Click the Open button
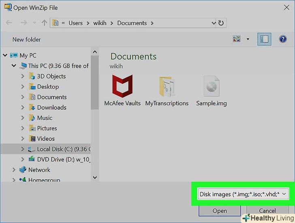Image resolution: width=295 pixels, height=223 pixels. coord(220,211)
